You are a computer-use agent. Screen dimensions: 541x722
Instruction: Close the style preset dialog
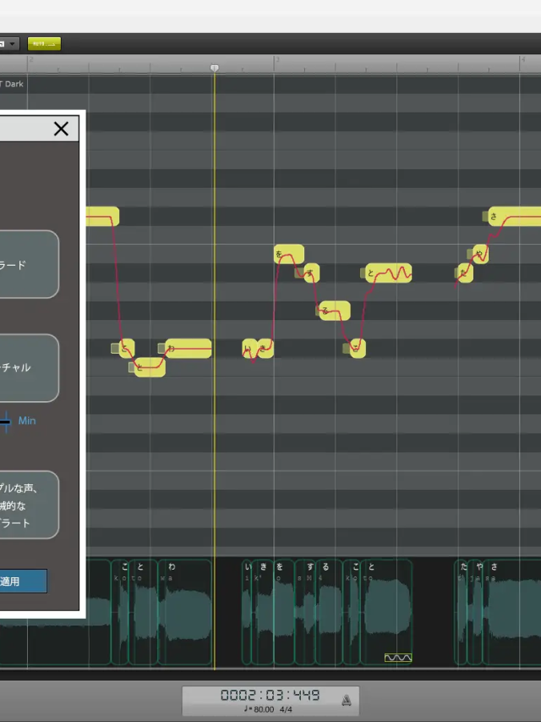pyautogui.click(x=61, y=129)
